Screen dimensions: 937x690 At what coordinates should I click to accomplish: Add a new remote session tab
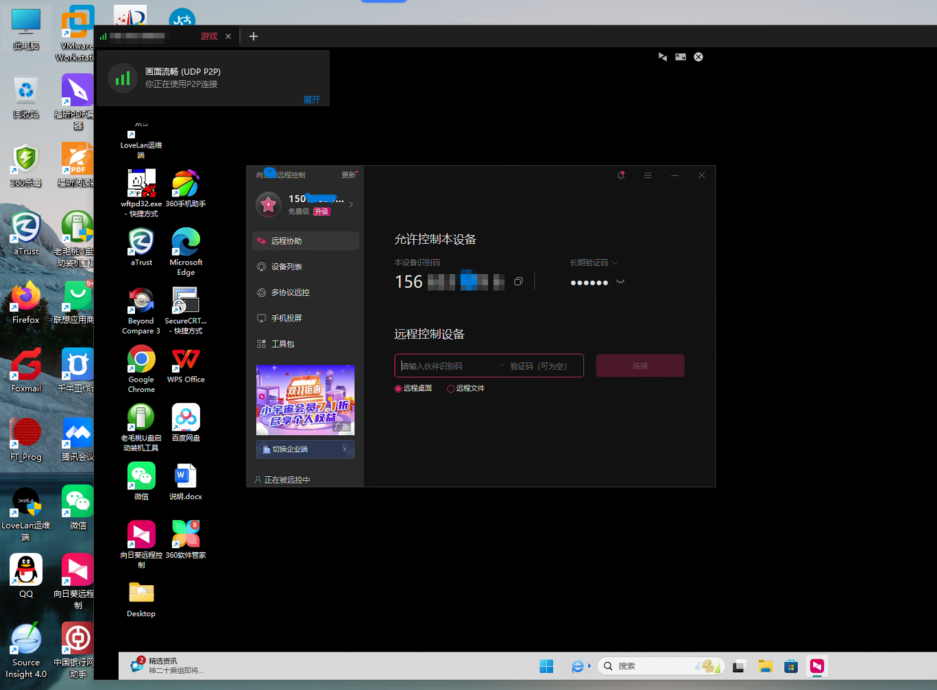(x=254, y=36)
